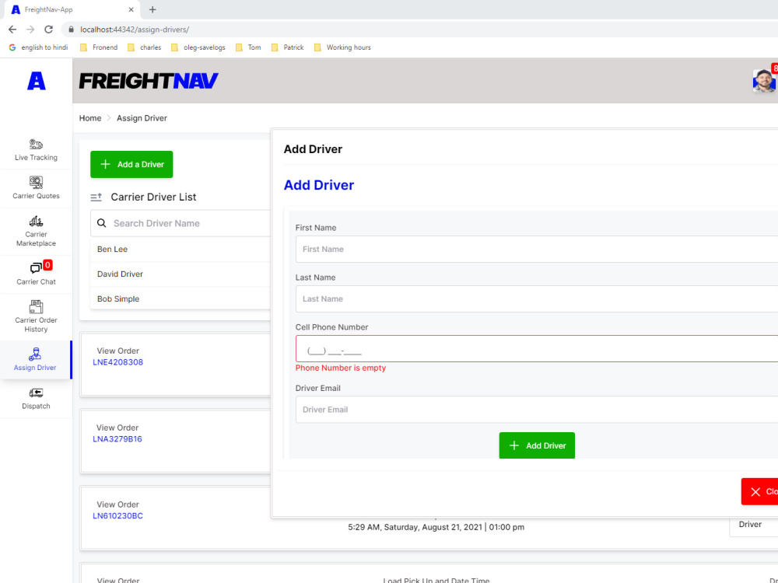The width and height of the screenshot is (778, 583).
Task: Click the green Add a Driver button
Action: pos(131,164)
